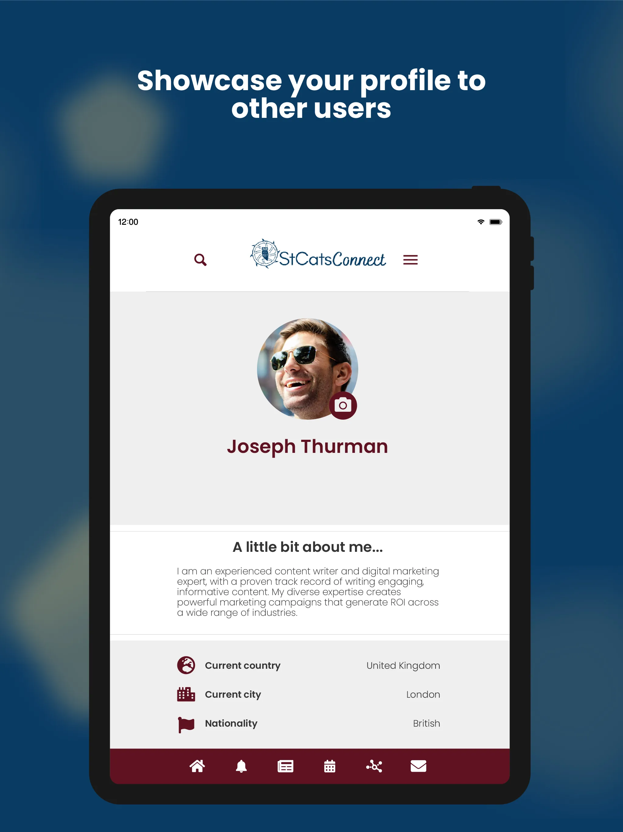Screen dimensions: 623x832
Task: Click the search magnifier icon
Action: click(x=200, y=259)
